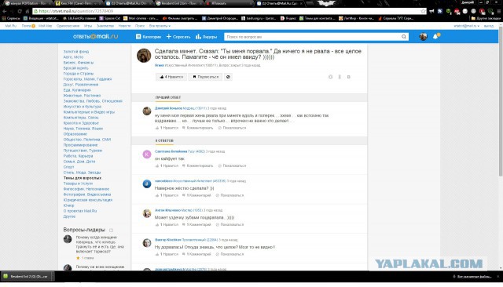Like the 'он кайфует так' answer
This screenshot has height=287, width=503.
[x=167, y=165]
